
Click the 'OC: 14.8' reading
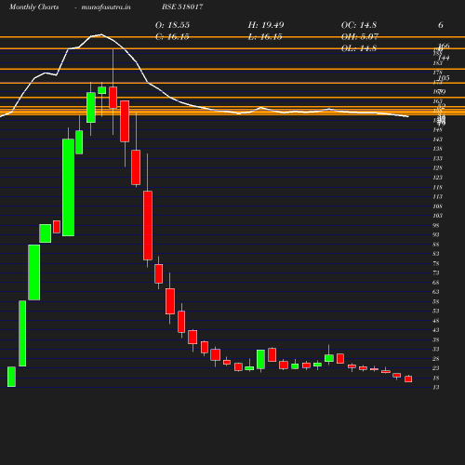click(359, 25)
